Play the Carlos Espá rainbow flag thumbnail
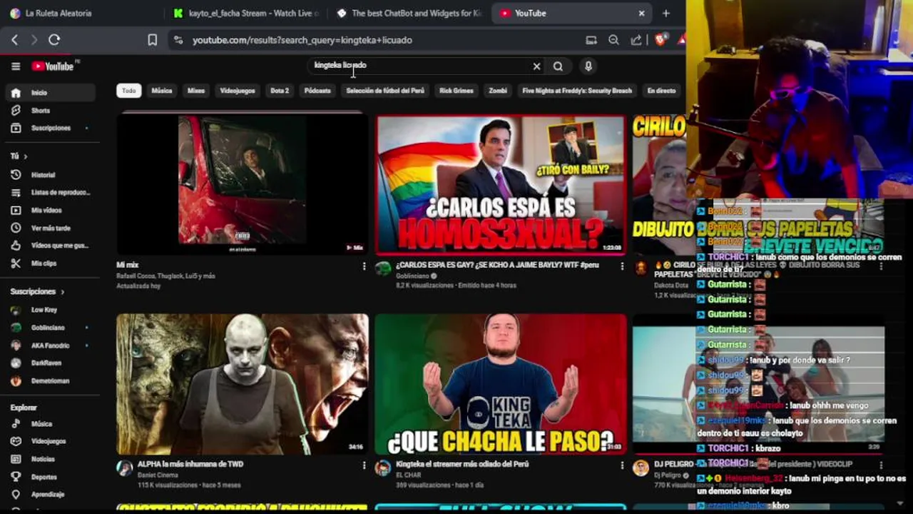The width and height of the screenshot is (913, 514). (501, 186)
